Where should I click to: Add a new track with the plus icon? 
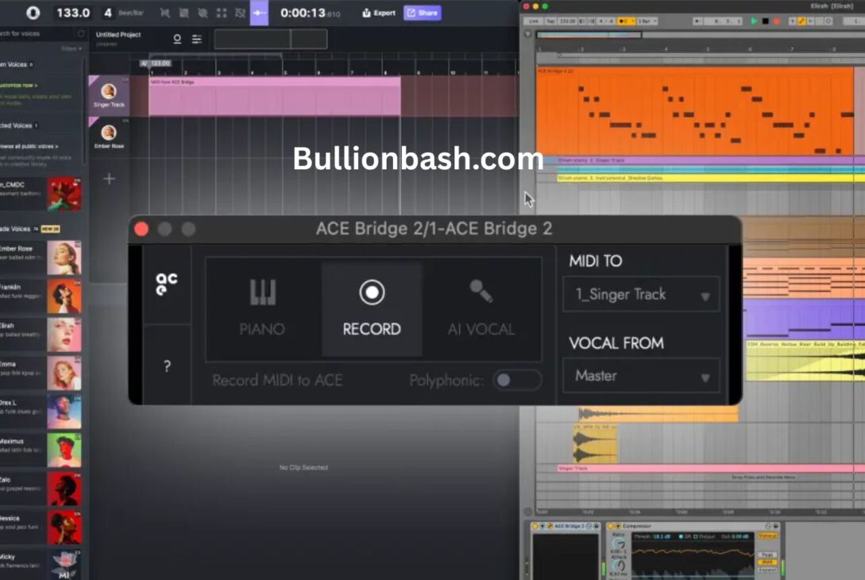coord(110,179)
